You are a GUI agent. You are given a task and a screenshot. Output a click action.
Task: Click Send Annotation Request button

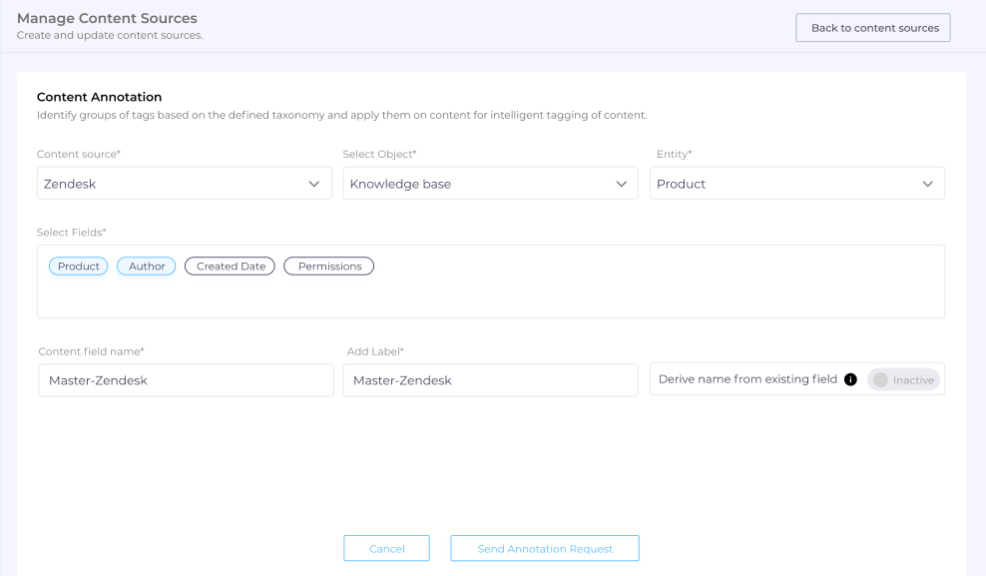[545, 549]
